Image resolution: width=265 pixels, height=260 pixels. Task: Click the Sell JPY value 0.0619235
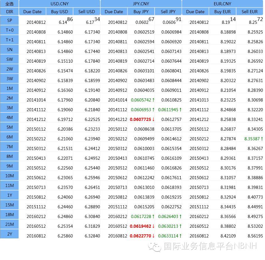click(171, 197)
